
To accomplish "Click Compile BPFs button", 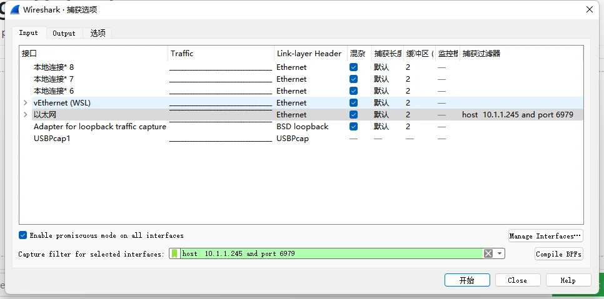I will pos(558,254).
